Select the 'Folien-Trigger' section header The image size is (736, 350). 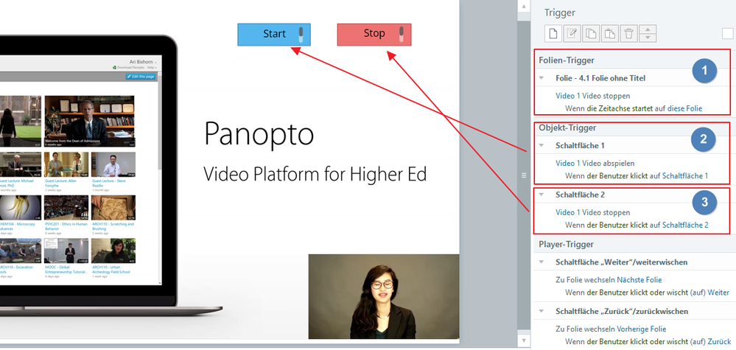click(567, 60)
